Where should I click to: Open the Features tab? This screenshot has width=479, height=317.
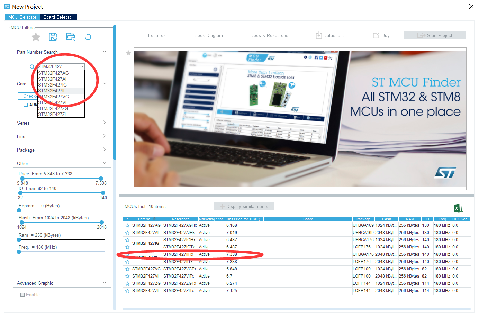click(x=157, y=35)
